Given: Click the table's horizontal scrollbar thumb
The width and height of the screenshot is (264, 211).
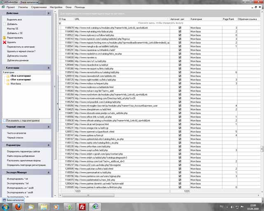Looking at the screenshot, I should 88,195.
